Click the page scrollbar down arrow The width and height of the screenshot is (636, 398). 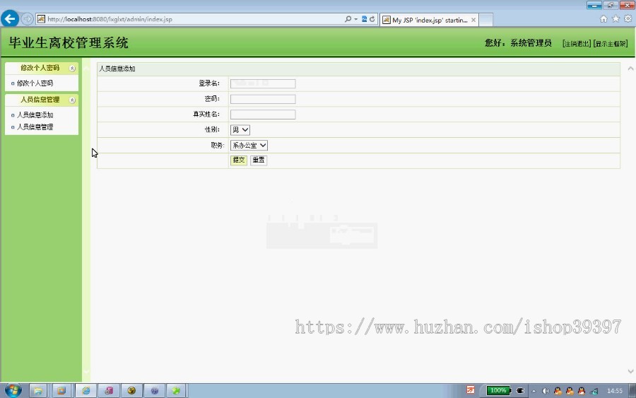point(630,371)
